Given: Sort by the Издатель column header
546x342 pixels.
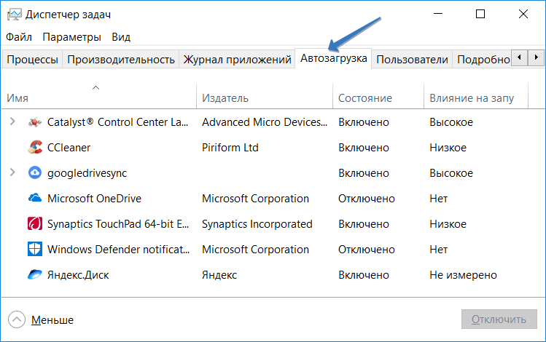Looking at the screenshot, I should pos(225,98).
